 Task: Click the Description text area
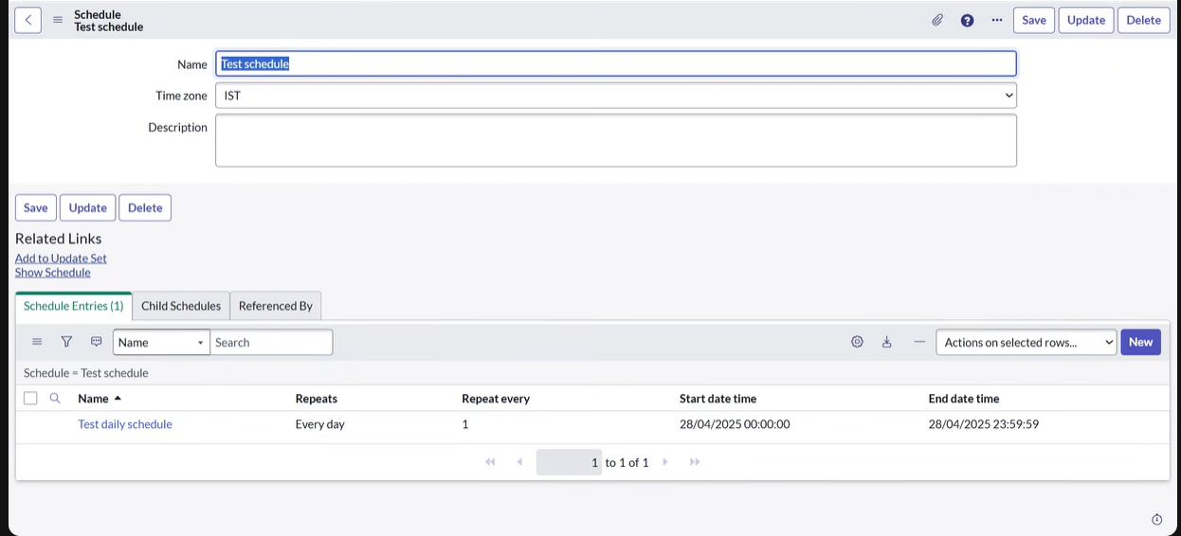coord(615,140)
